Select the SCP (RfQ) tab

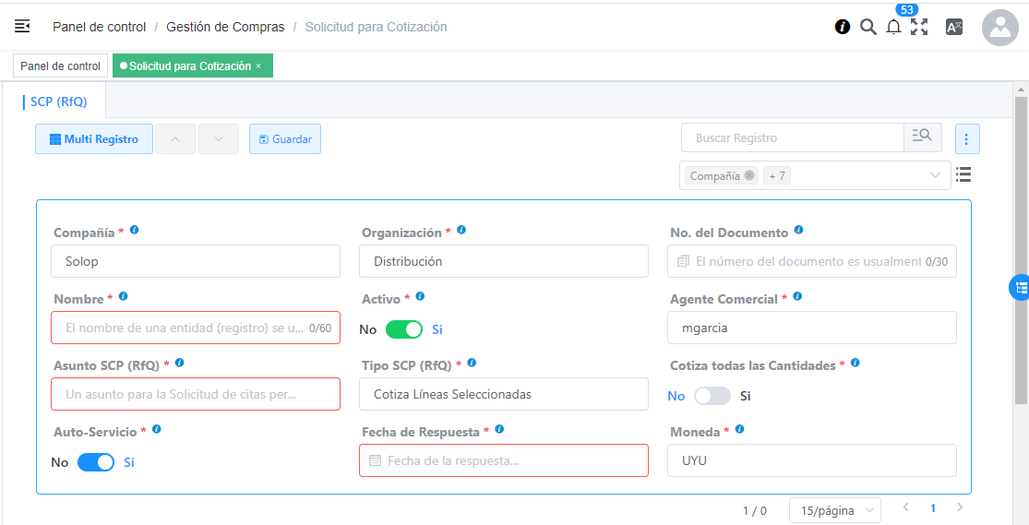(x=59, y=101)
